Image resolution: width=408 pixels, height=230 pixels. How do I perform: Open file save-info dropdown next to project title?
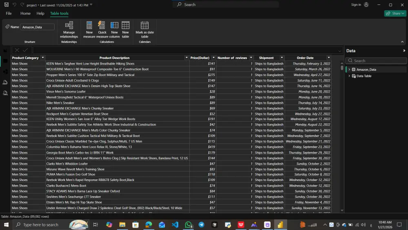[91, 5]
